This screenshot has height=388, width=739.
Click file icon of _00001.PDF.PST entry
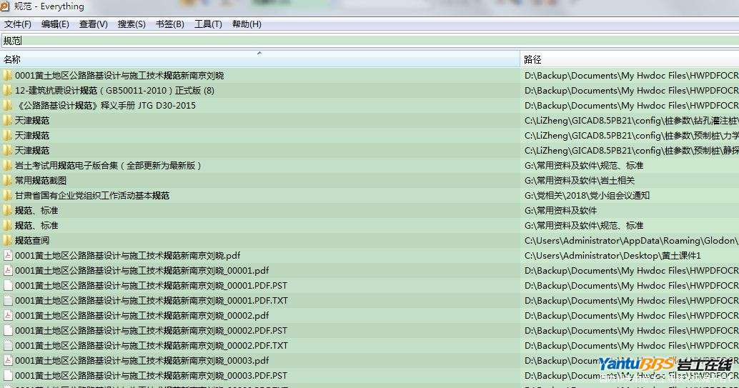click(x=8, y=286)
